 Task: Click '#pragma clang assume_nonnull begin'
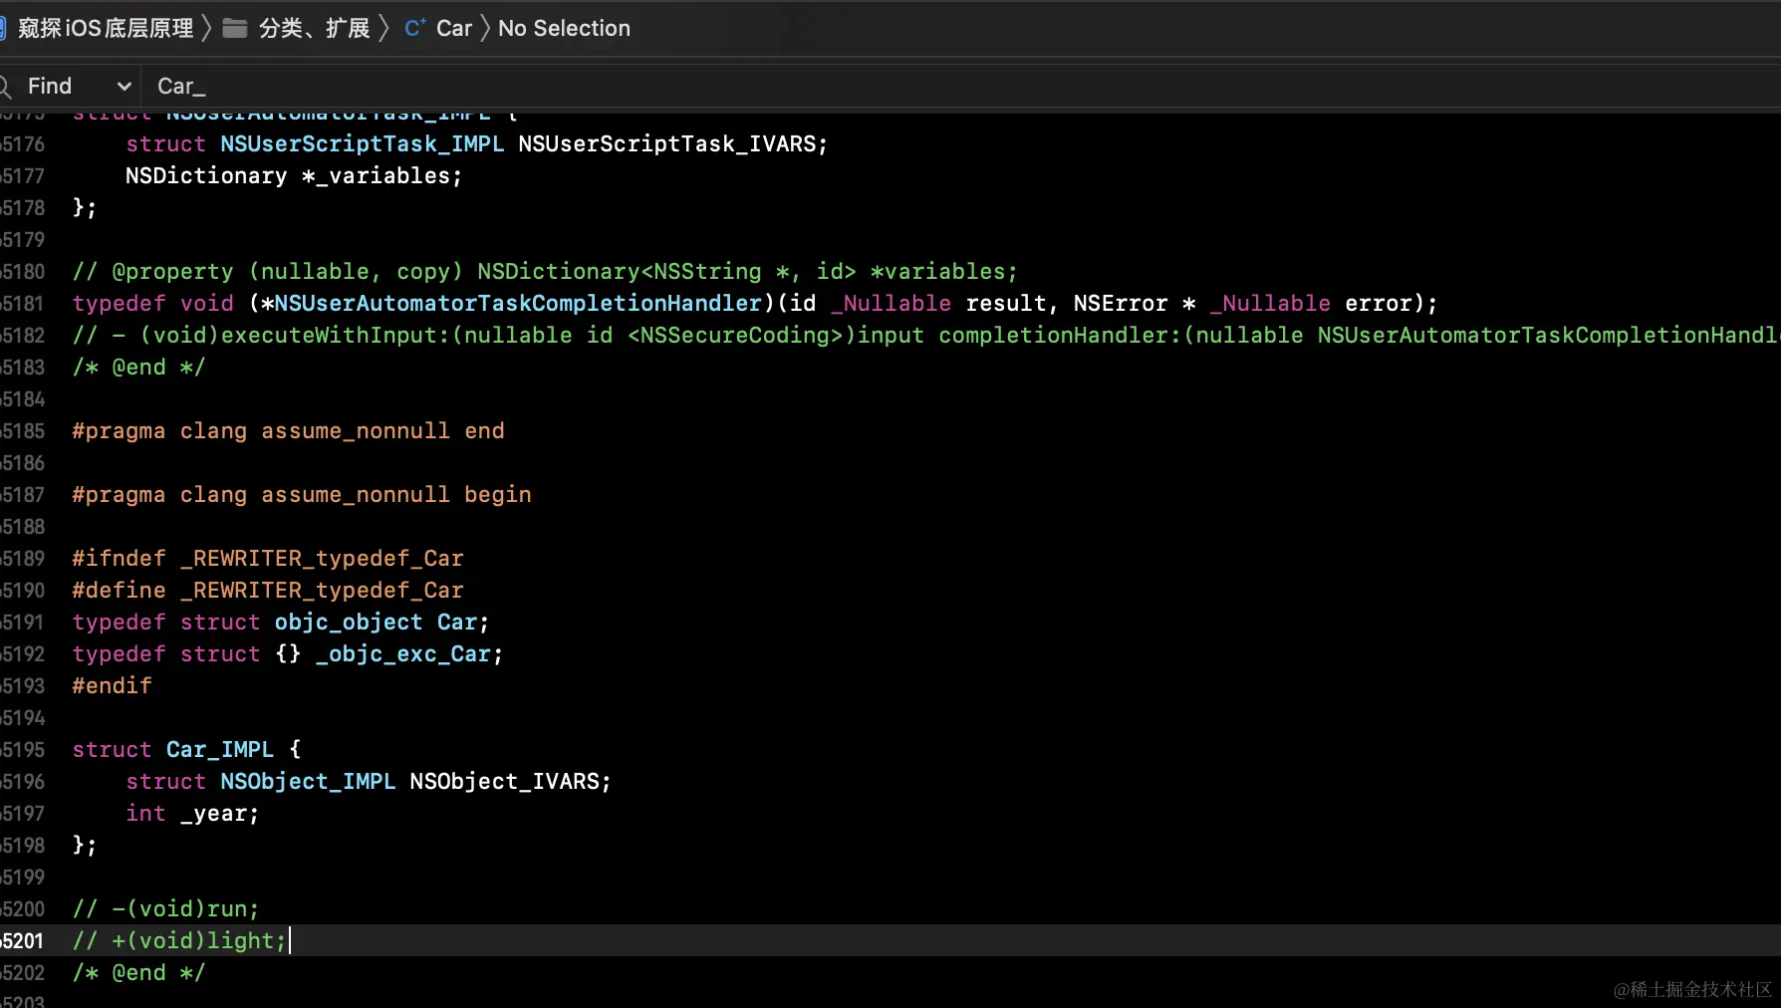click(302, 494)
